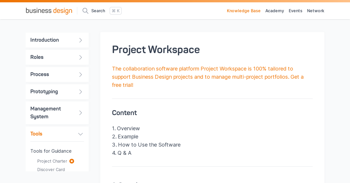Expand the Roles section chevron
The width and height of the screenshot is (350, 183).
(x=81, y=57)
